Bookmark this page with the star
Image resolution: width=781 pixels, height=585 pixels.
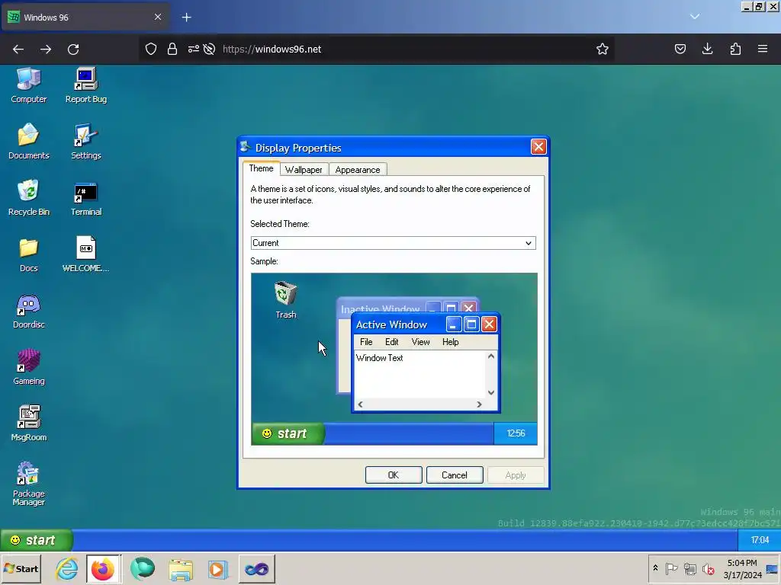603,49
